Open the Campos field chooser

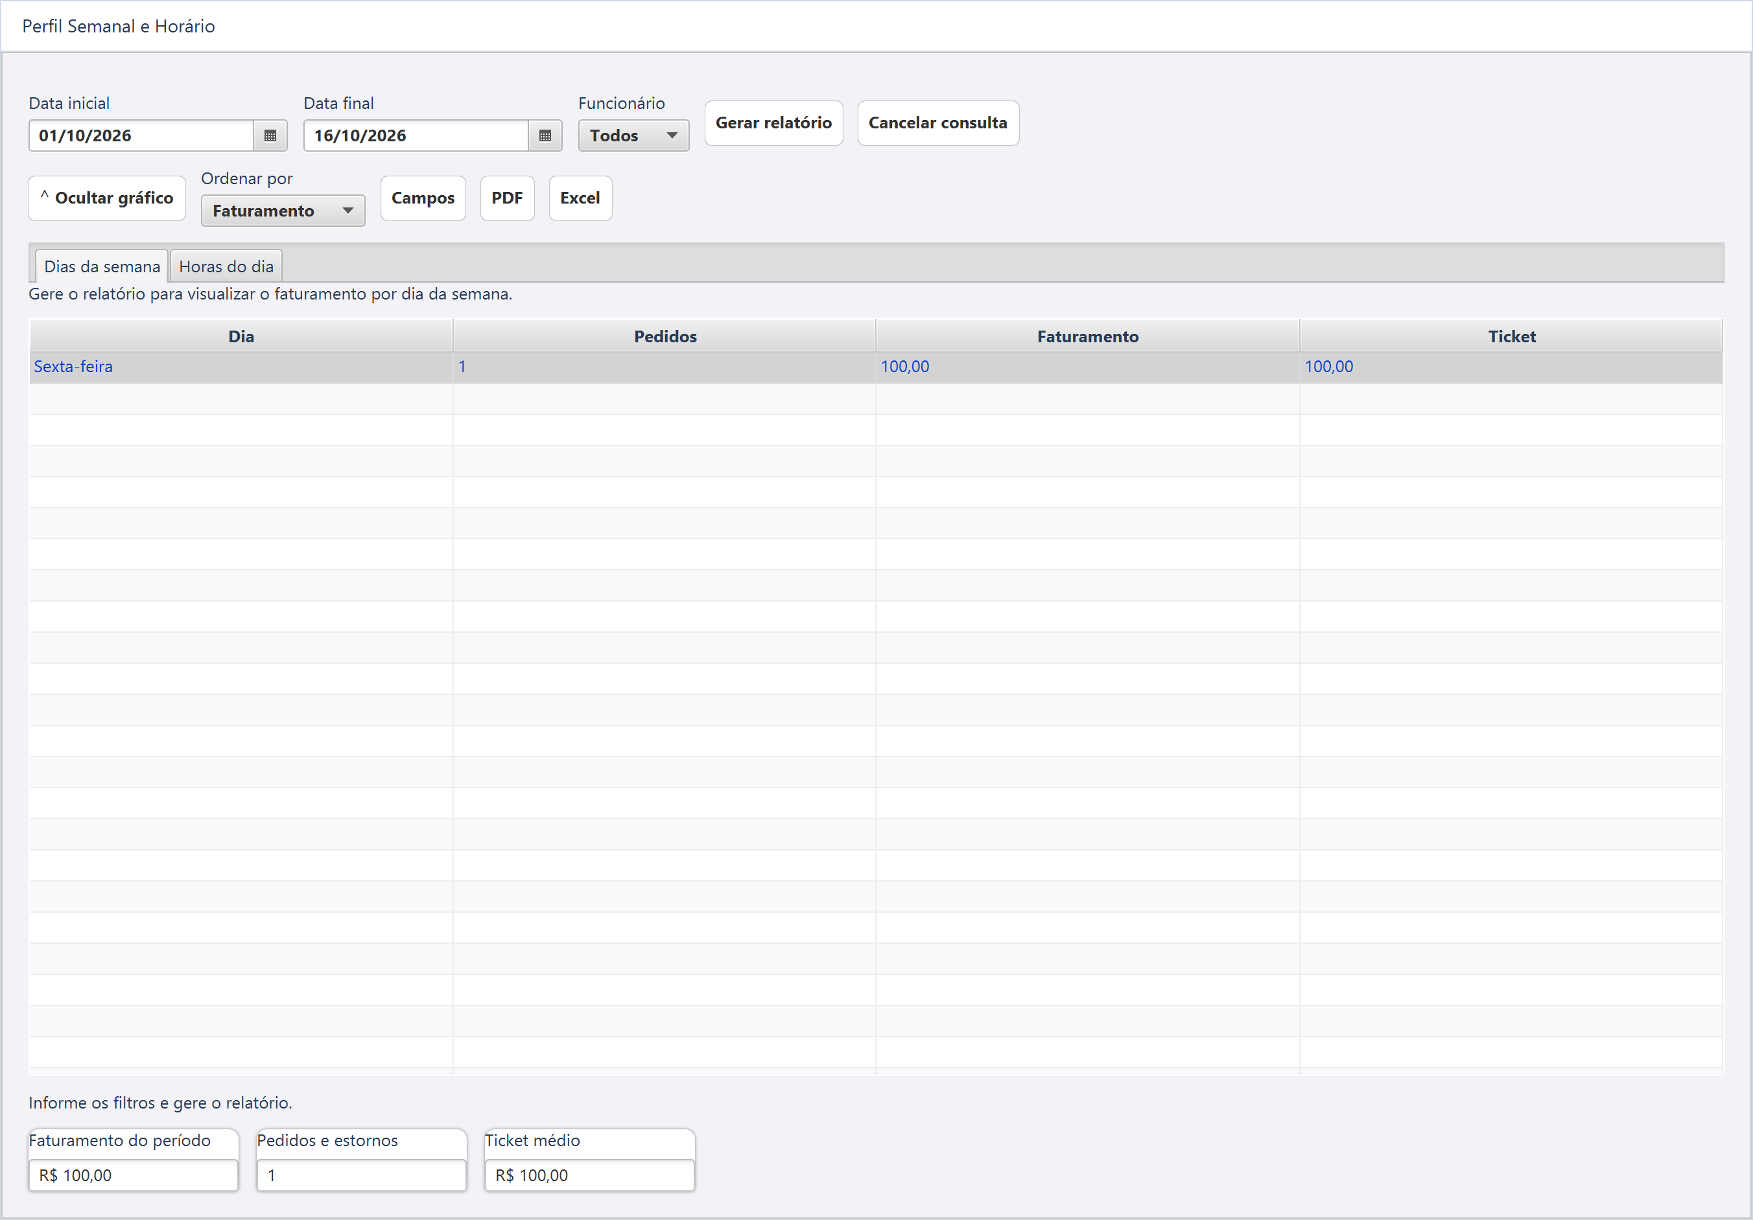point(423,198)
